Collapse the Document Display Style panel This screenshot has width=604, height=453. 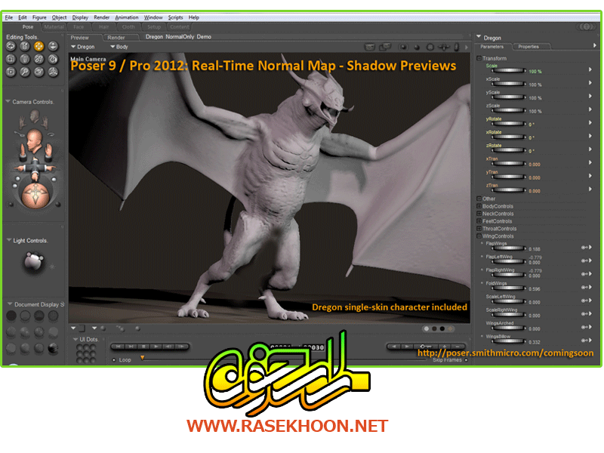tap(10, 304)
